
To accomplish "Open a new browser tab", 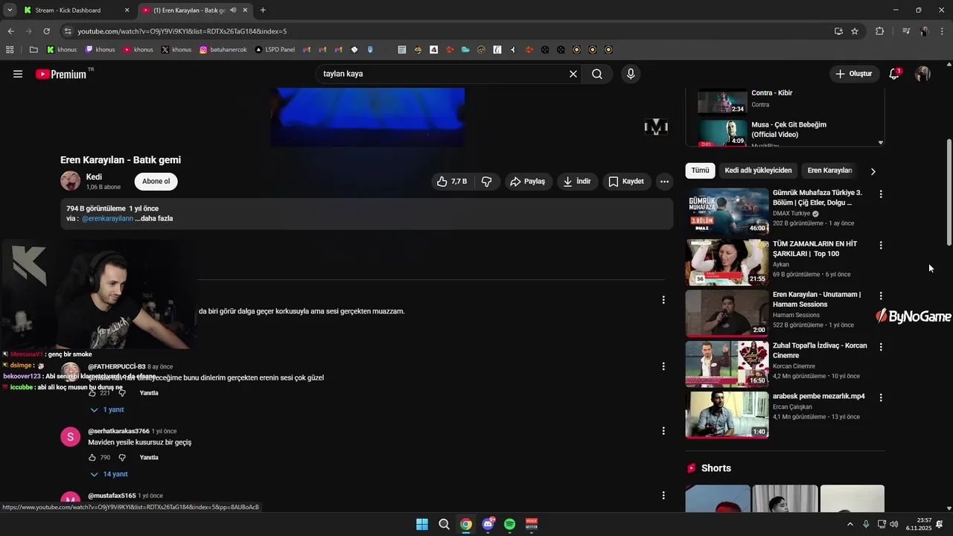I will [x=263, y=10].
